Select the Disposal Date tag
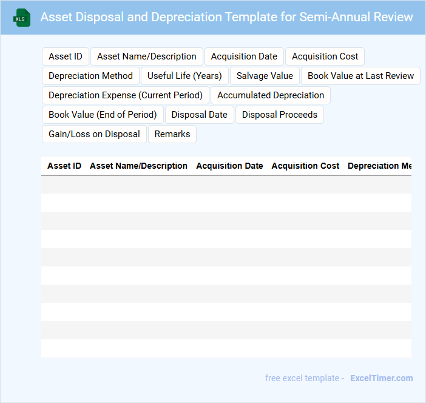The image size is (426, 403). tap(200, 115)
